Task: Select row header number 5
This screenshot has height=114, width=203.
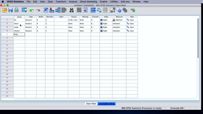Action: (x=7, y=35)
